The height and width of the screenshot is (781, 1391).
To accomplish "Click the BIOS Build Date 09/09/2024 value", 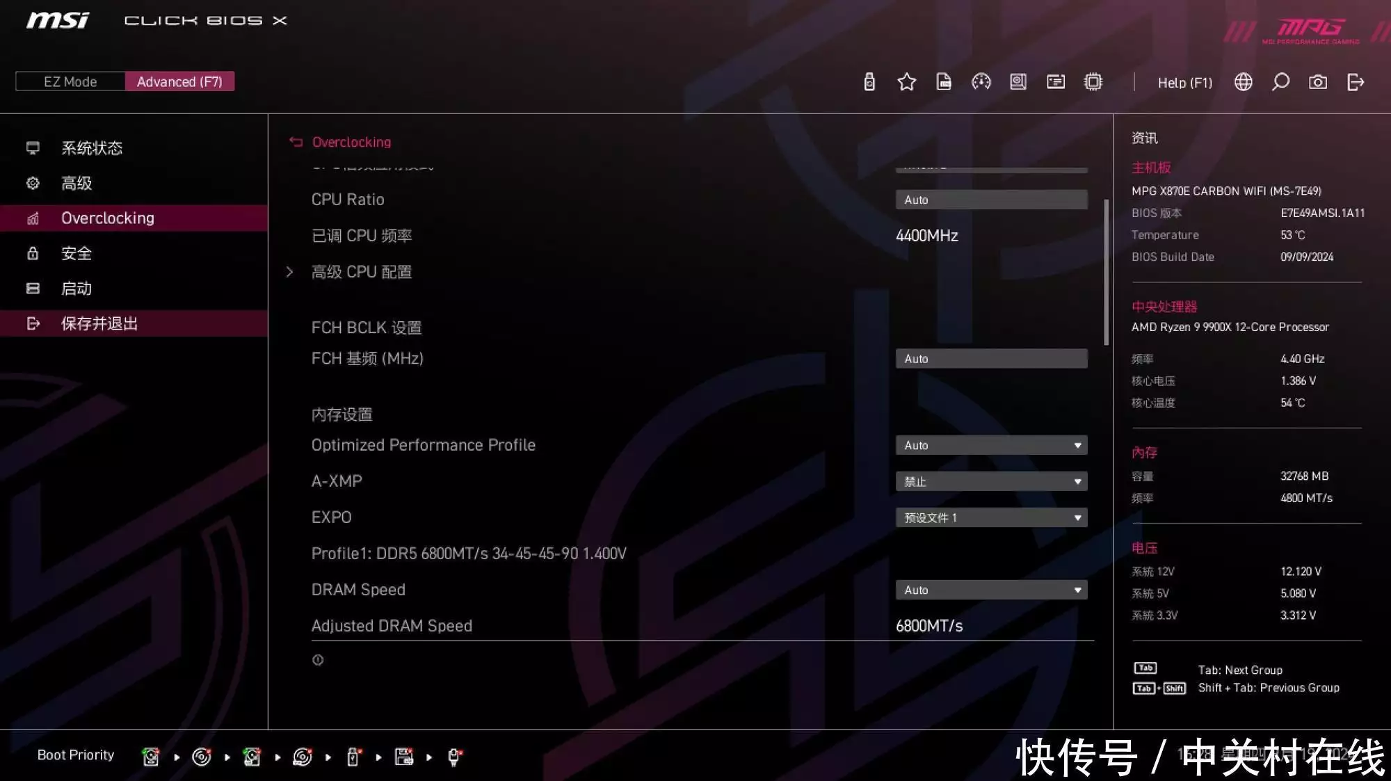I will (1307, 257).
